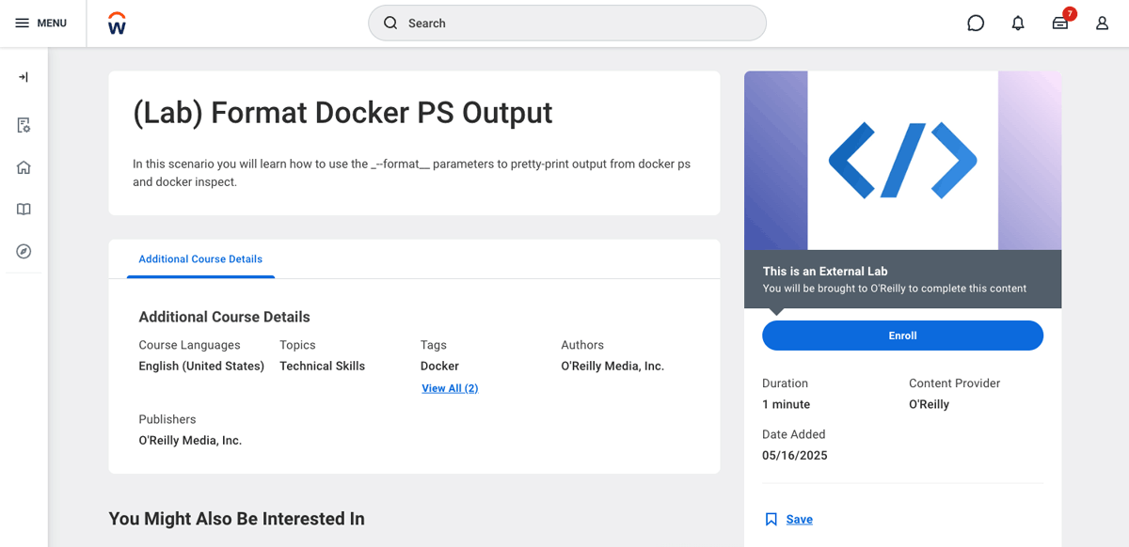Click the Authors 'O'Reilly Media, Inc.' value

pos(612,366)
